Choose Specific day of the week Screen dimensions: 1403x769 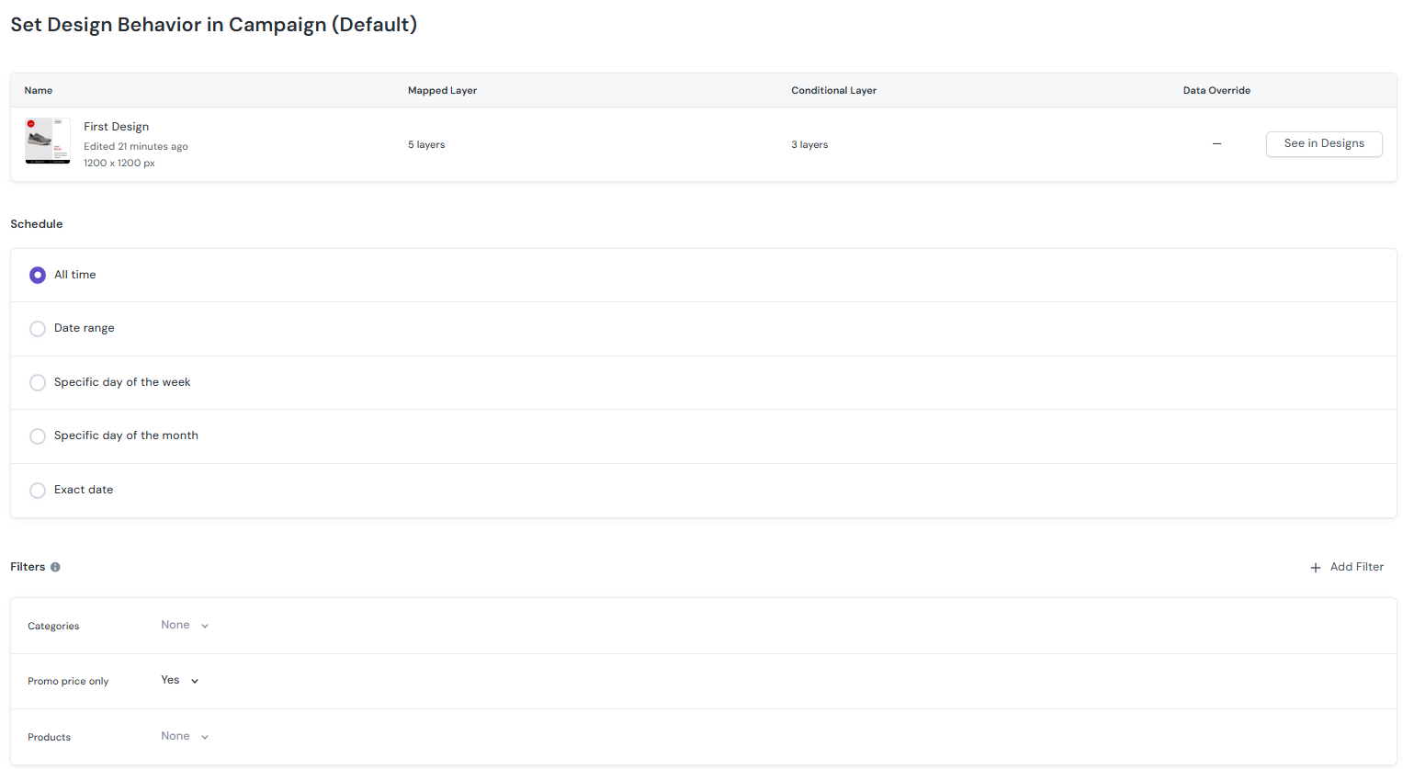38,382
